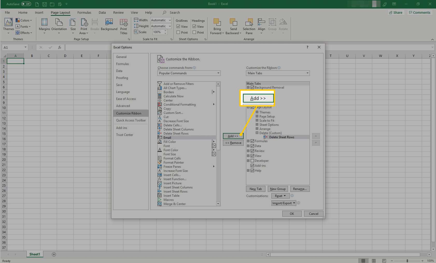Click the Excel Options help question mark
Screen dimensions: 436x263
tap(307, 47)
